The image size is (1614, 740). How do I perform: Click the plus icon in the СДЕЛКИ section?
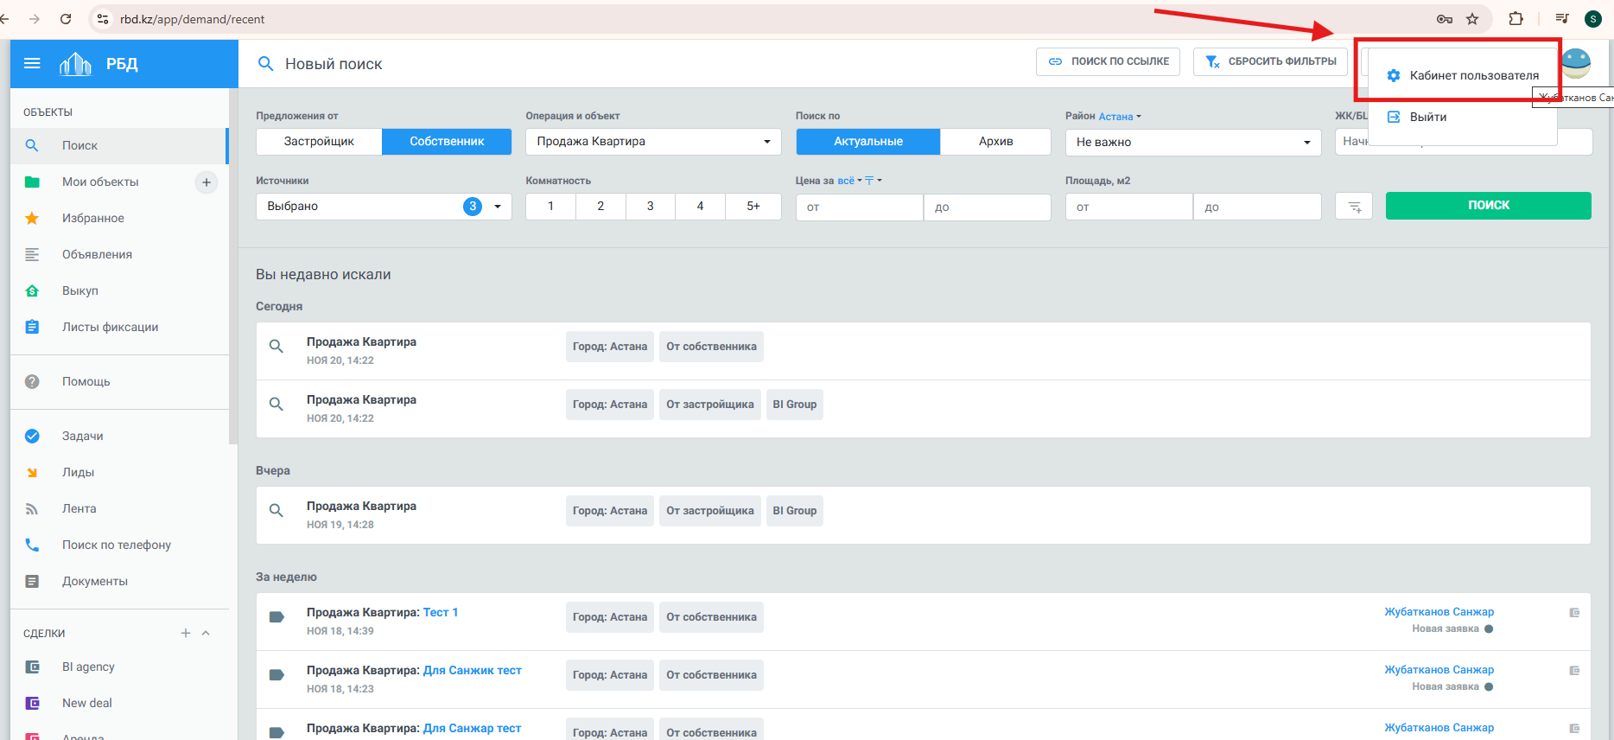[x=185, y=633]
